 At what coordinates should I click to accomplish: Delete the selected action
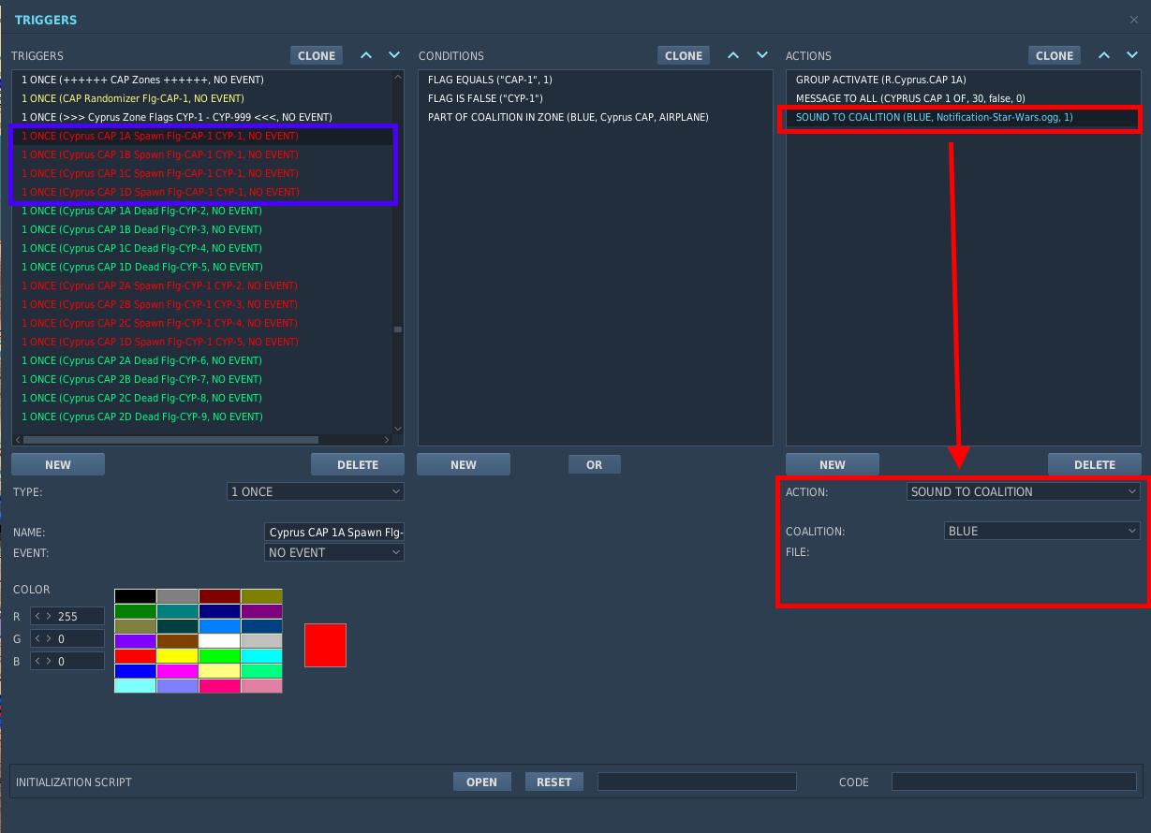[1095, 464]
